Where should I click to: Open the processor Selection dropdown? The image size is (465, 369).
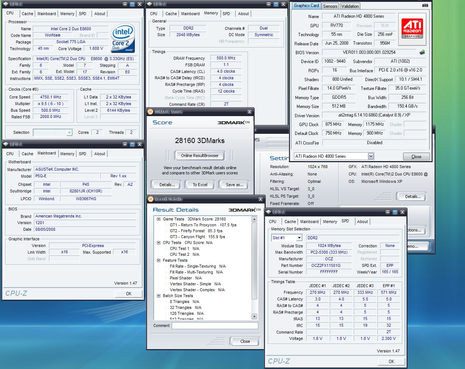pyautogui.click(x=69, y=132)
